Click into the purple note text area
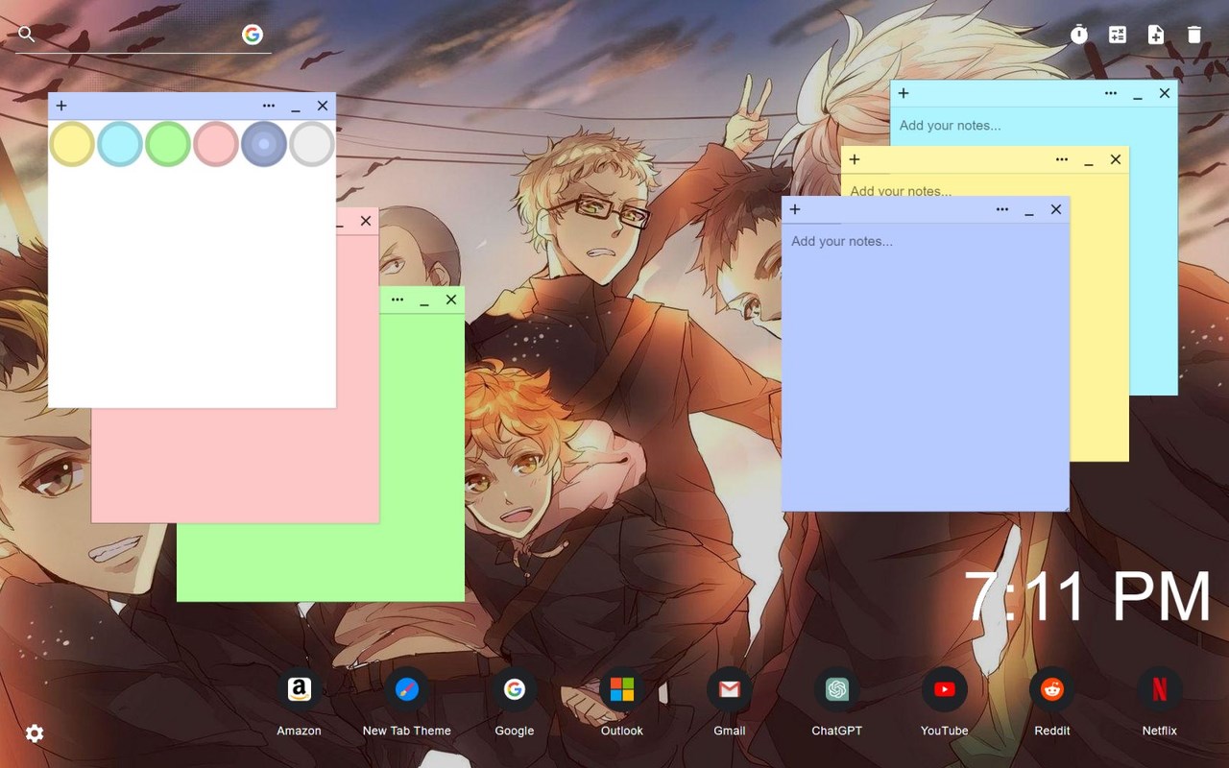1229x768 pixels. [926, 366]
